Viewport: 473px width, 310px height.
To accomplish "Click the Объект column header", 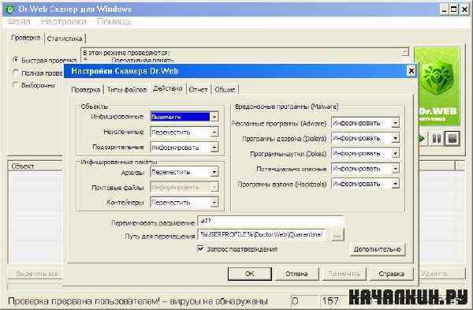I will tap(35, 166).
